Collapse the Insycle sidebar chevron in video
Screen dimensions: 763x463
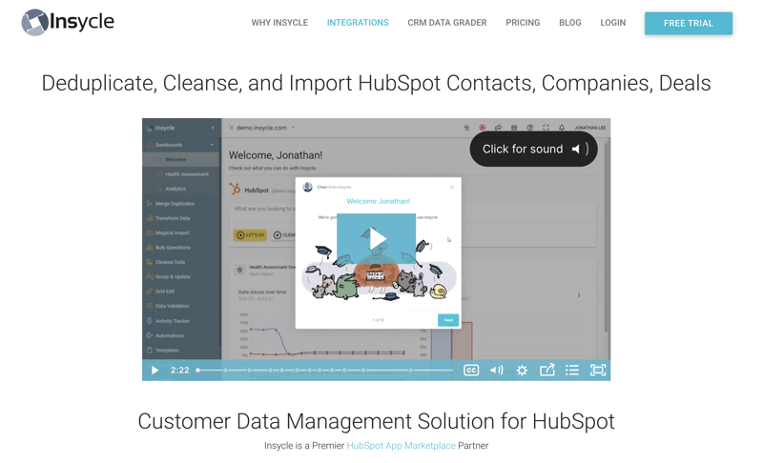213,128
